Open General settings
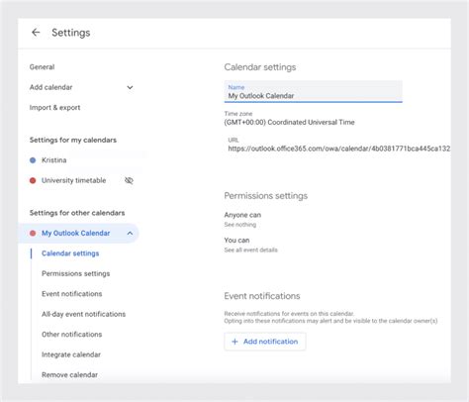The height and width of the screenshot is (402, 469). (42, 67)
